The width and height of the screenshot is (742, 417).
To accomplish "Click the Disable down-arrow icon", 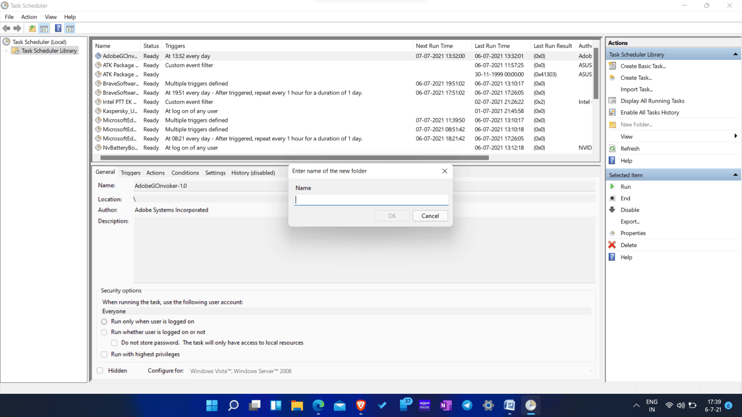I will click(x=613, y=210).
